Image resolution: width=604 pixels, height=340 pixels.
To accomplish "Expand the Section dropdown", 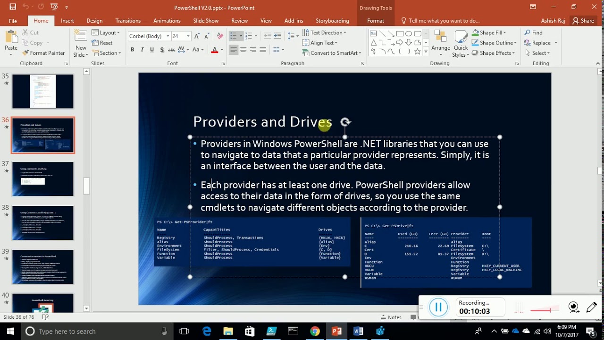I will point(107,53).
